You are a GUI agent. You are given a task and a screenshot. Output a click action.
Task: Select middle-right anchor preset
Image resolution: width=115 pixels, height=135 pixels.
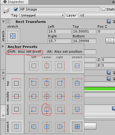click(60, 96)
